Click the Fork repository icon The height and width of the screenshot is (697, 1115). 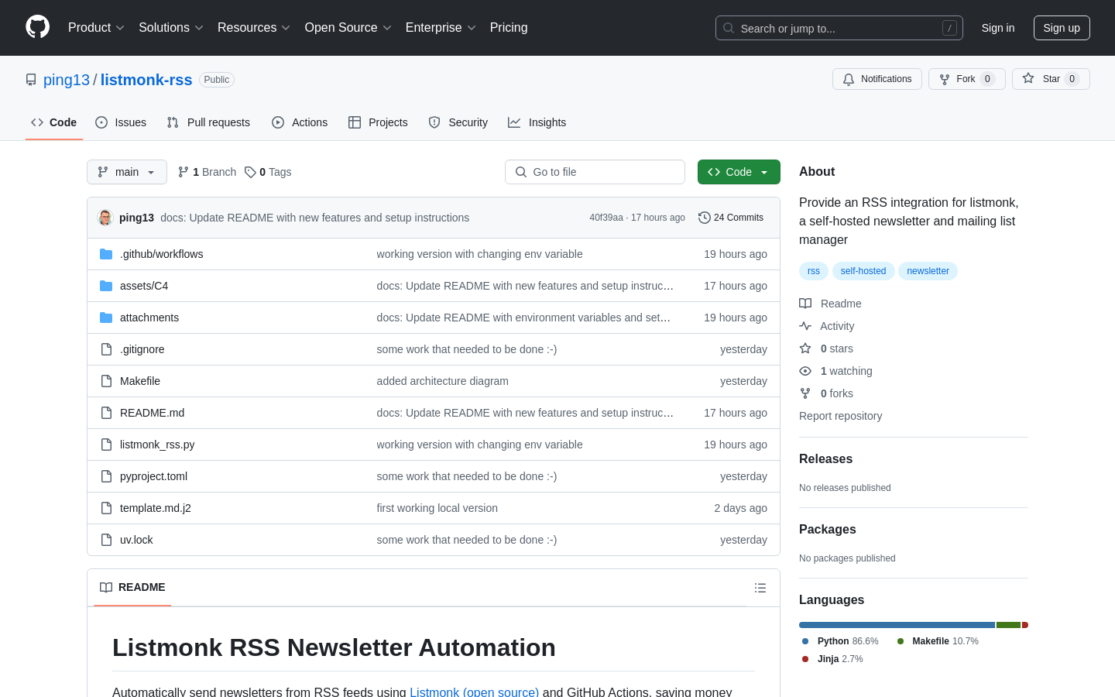coord(945,79)
